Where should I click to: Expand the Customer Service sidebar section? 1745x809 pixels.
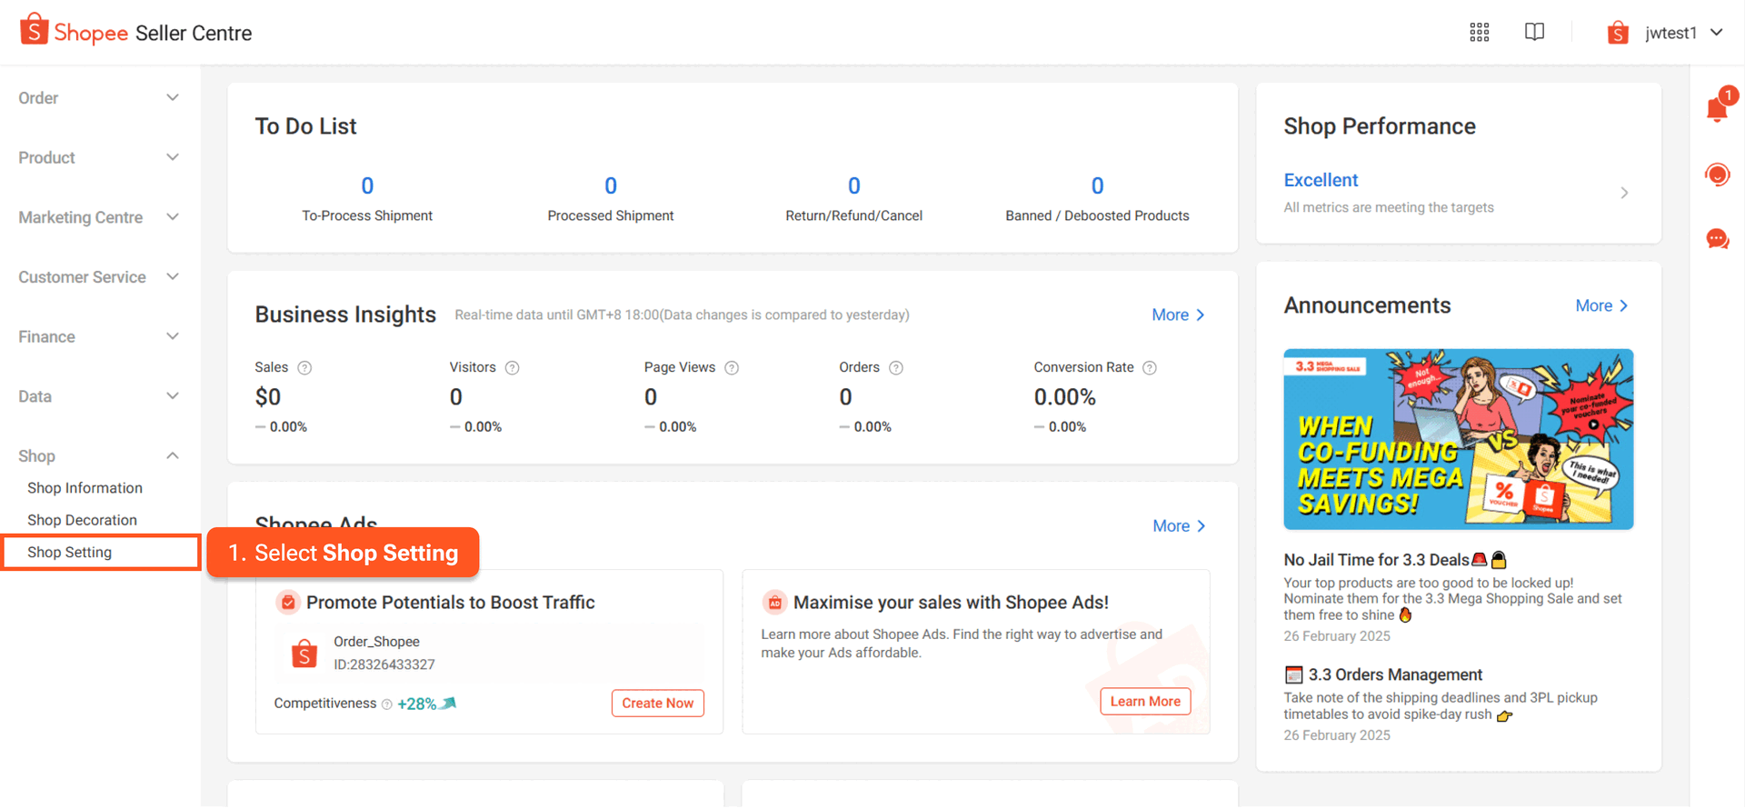pyautogui.click(x=99, y=277)
